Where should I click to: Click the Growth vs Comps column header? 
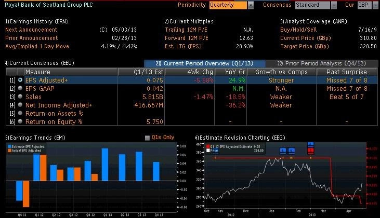click(x=281, y=72)
